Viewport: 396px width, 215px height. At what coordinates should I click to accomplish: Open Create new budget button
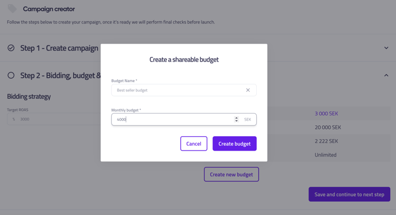coord(231,174)
